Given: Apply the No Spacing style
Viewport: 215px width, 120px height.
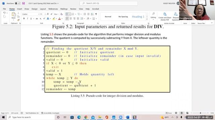Looking at the screenshot, I should pyautogui.click(x=123, y=17).
